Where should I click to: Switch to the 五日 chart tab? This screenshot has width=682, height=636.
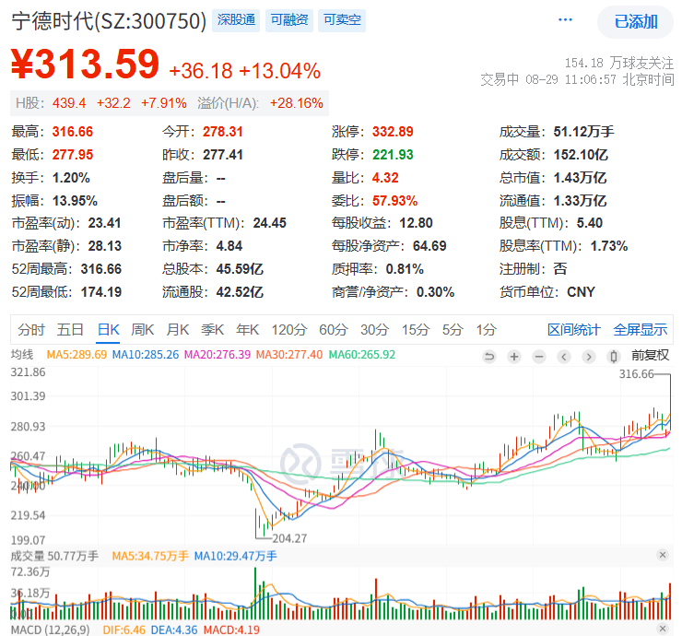(70, 330)
